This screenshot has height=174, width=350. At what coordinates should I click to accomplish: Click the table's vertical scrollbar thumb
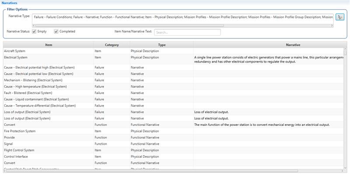345,53
